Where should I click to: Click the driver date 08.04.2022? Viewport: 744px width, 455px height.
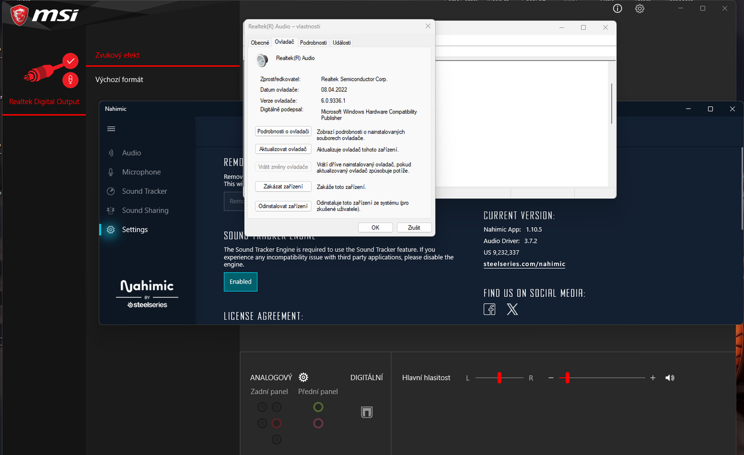pyautogui.click(x=334, y=90)
